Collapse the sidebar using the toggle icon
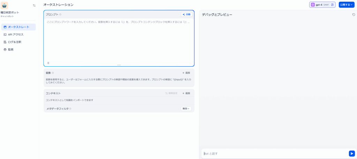Image resolution: width=357 pixels, height=159 pixels. tap(34, 5)
